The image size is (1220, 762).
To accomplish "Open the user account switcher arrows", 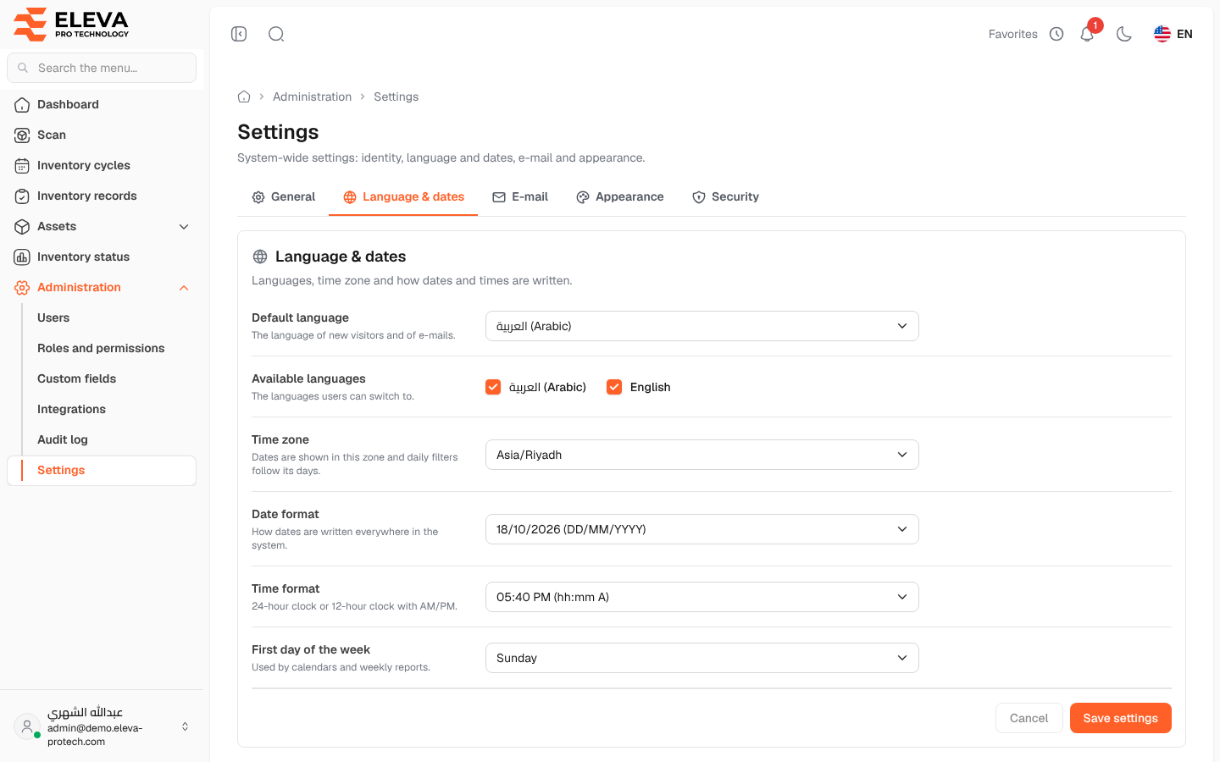I will [x=185, y=726].
